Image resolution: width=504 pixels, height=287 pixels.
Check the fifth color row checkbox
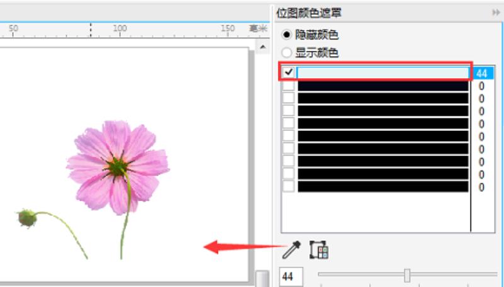[289, 123]
